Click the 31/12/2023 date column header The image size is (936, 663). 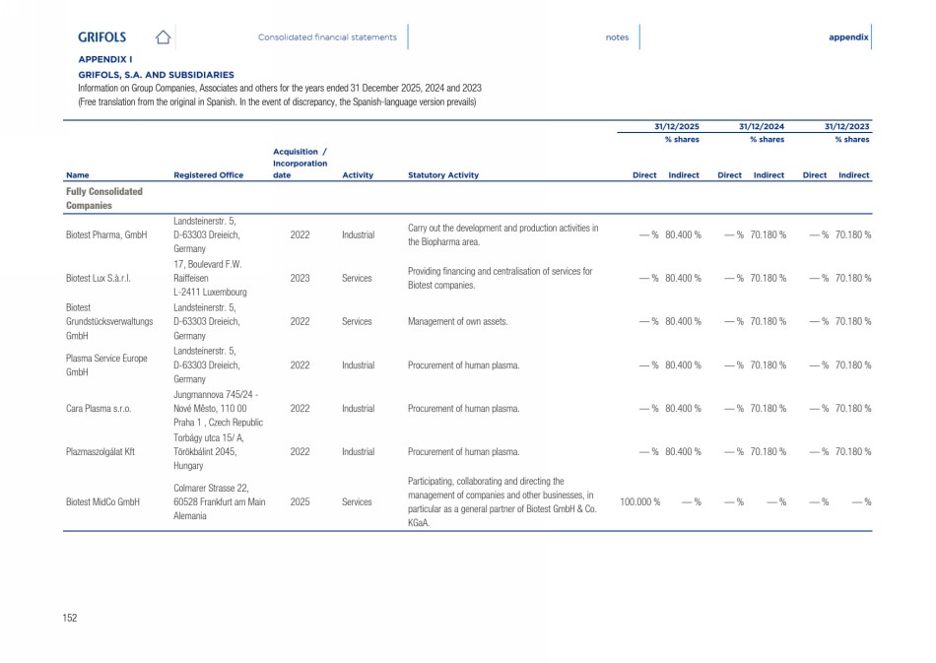[847, 127]
